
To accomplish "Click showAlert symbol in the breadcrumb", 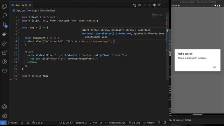I will [49, 10].
